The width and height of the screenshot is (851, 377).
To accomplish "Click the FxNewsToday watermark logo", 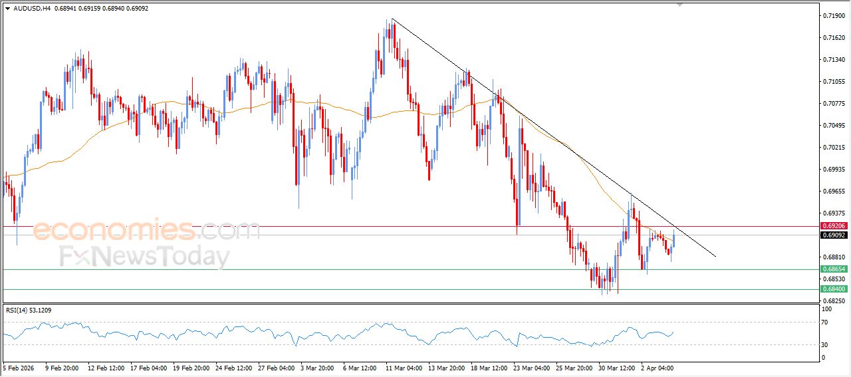I will [145, 257].
